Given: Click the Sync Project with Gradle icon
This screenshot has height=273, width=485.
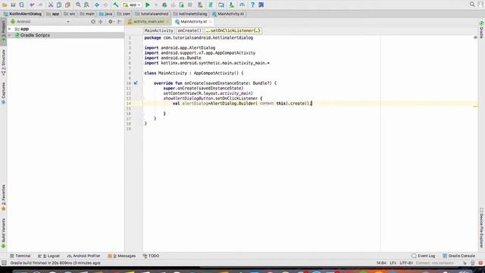Looking at the screenshot, I should tap(211, 5).
